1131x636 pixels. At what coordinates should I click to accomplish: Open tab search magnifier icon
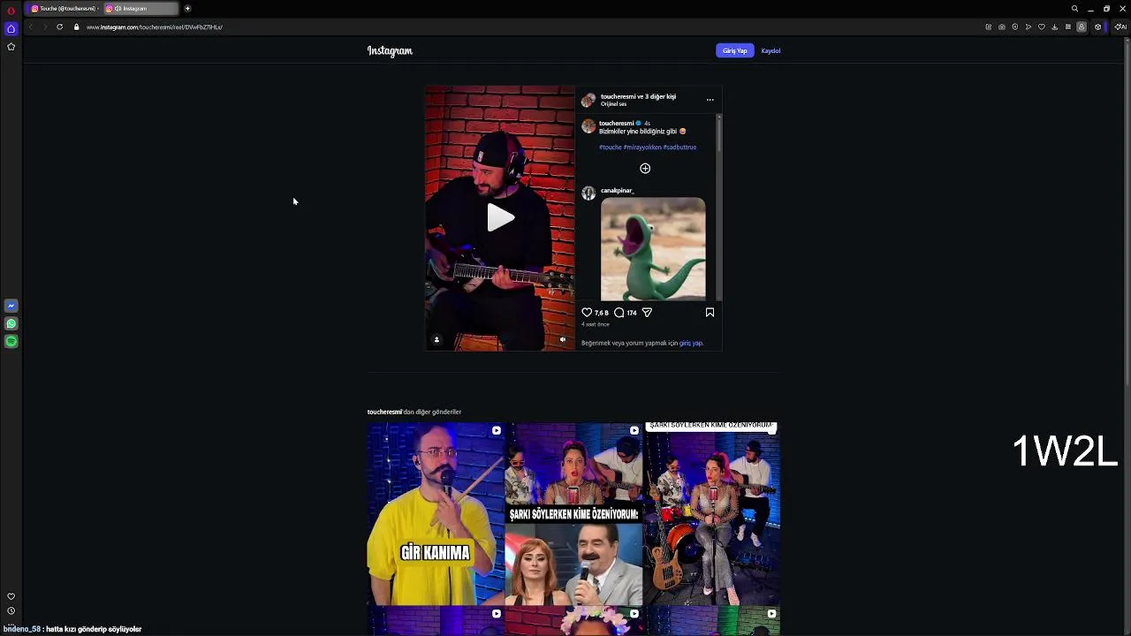click(1074, 9)
